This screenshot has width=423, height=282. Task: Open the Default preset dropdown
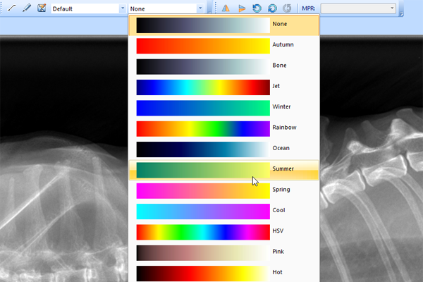point(123,8)
